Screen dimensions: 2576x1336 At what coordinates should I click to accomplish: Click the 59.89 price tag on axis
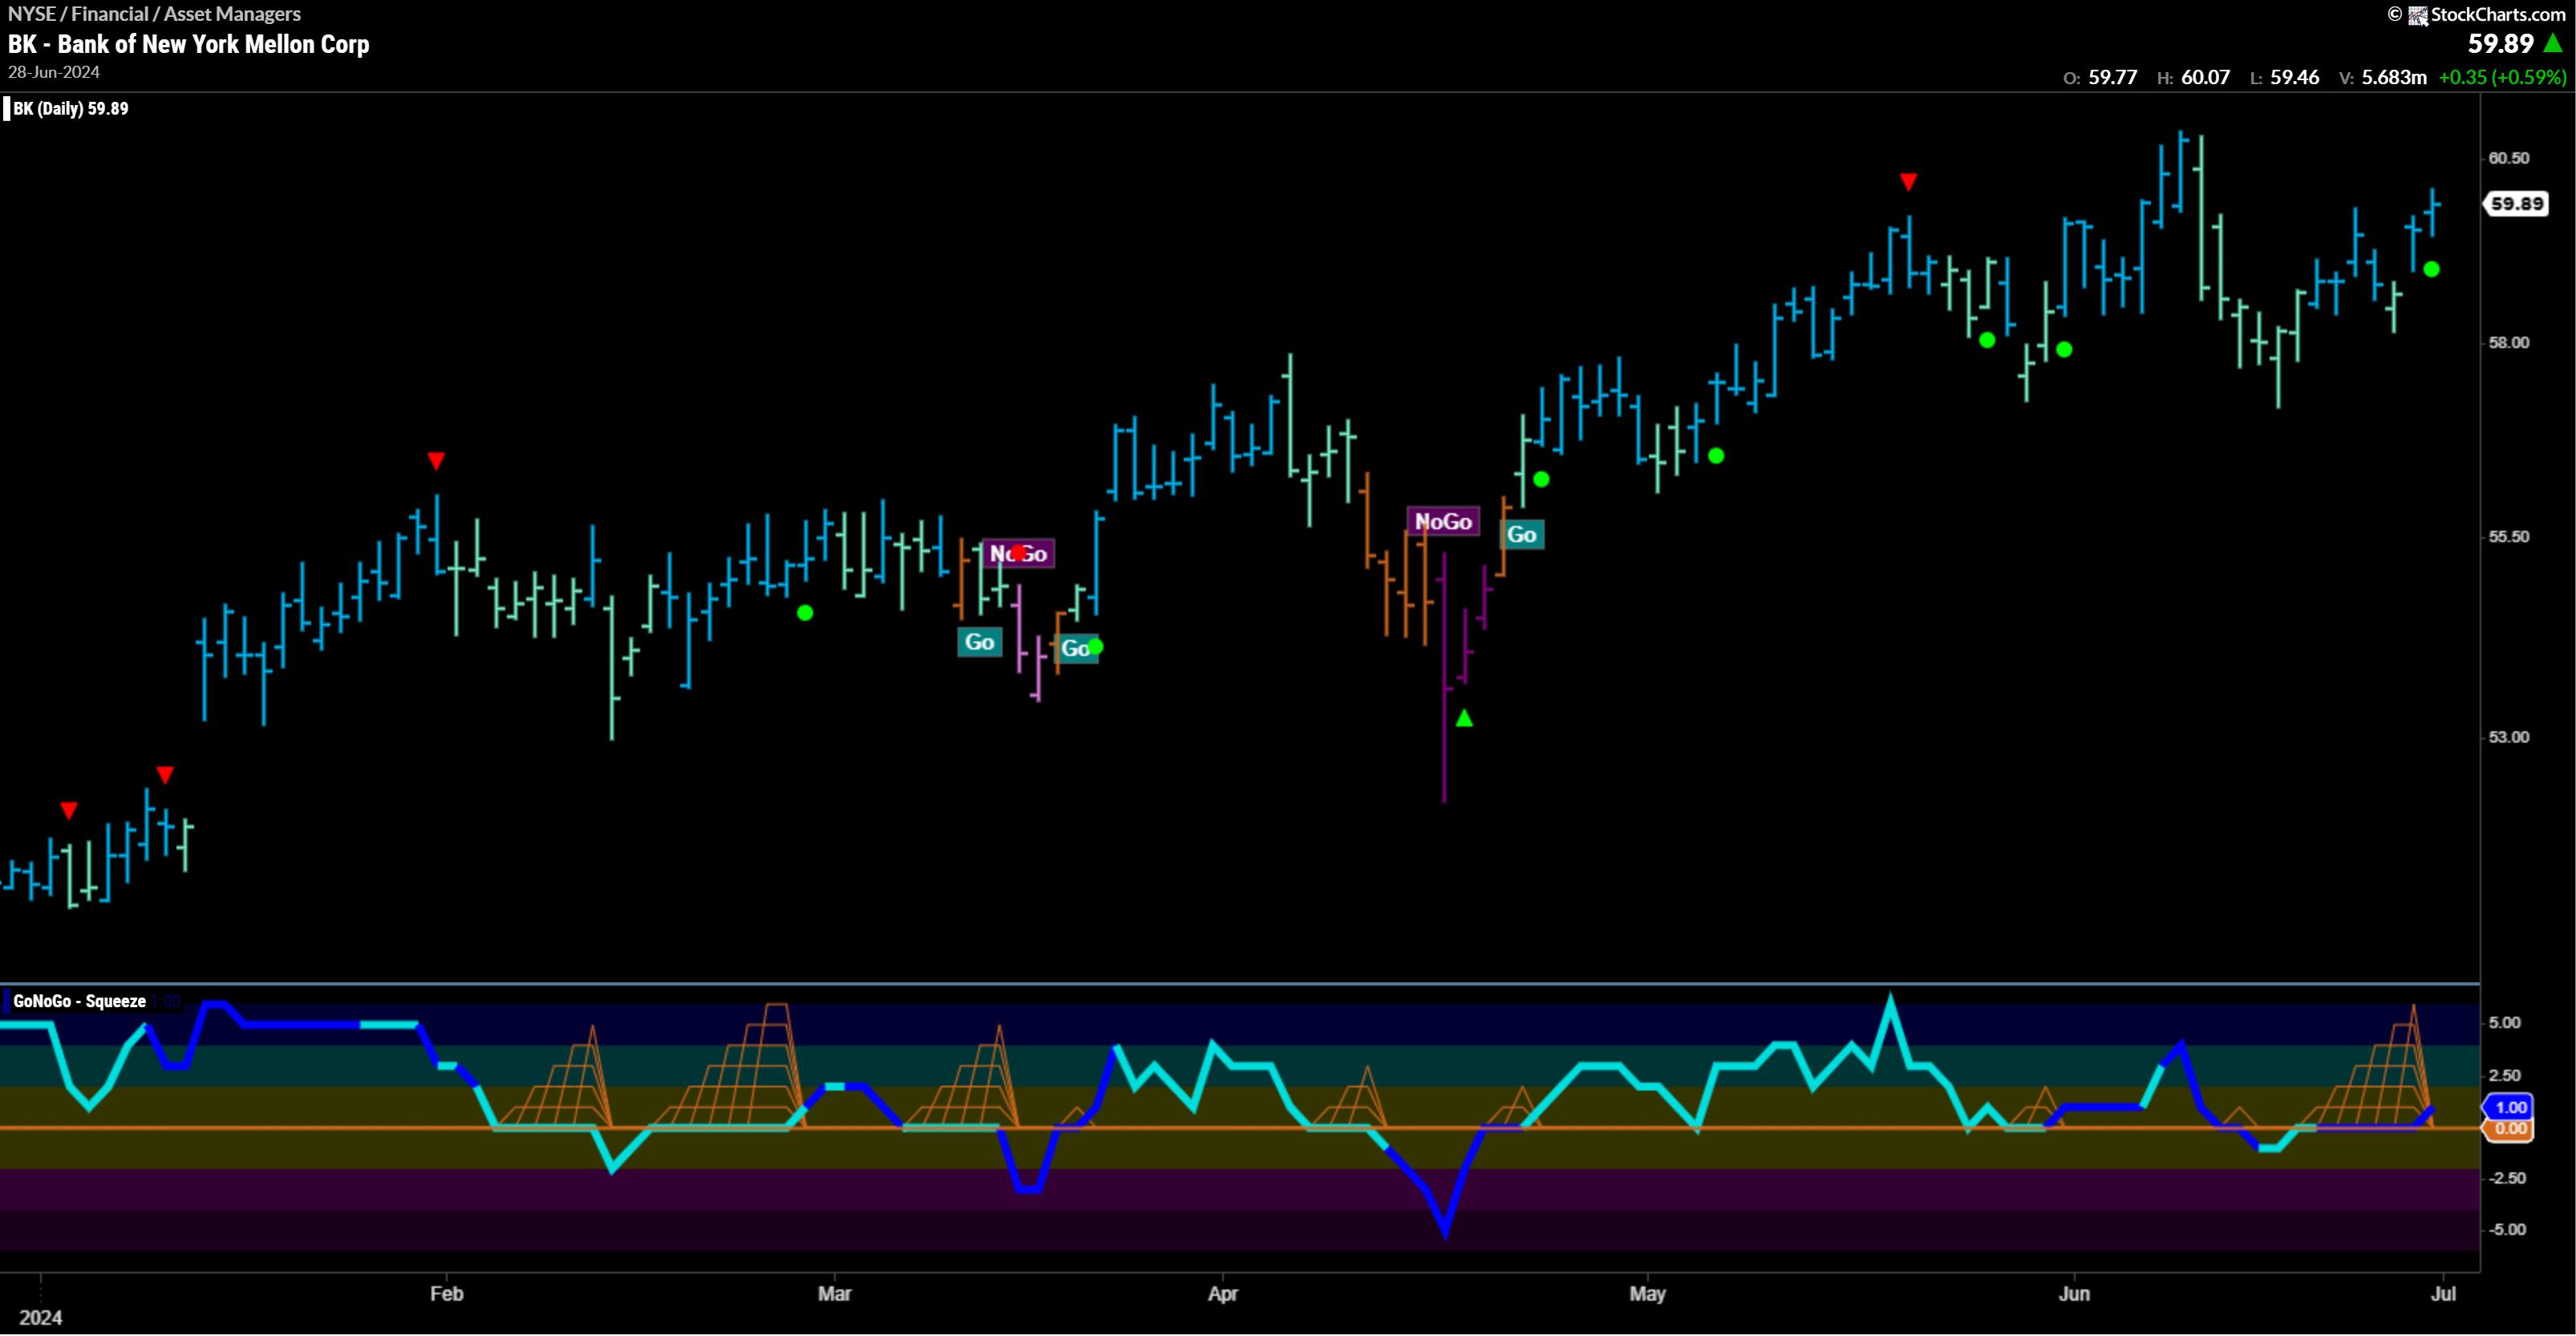[2516, 204]
